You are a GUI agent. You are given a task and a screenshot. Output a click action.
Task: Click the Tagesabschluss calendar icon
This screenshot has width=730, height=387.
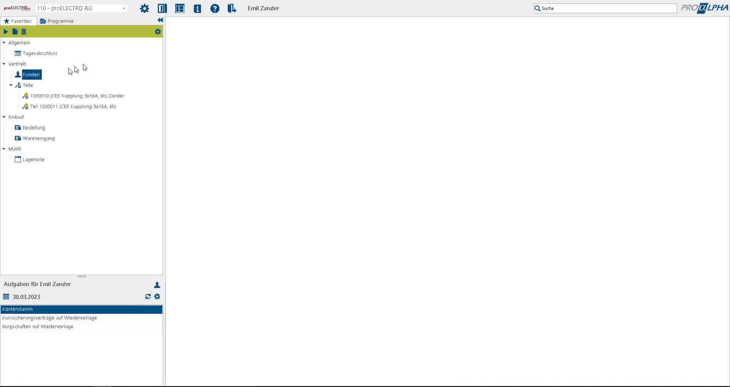(18, 53)
